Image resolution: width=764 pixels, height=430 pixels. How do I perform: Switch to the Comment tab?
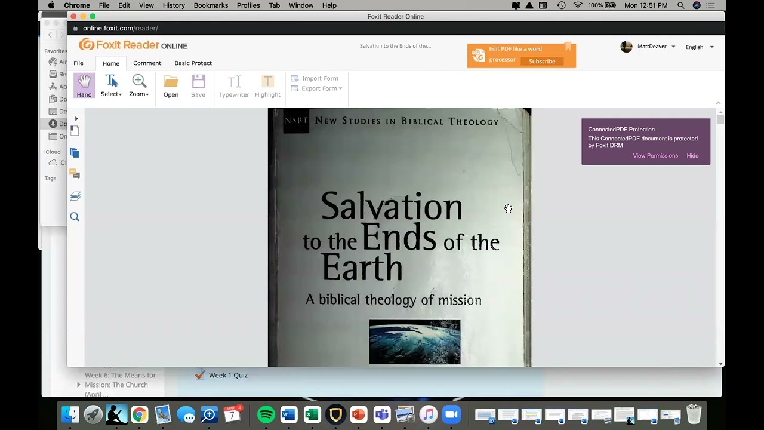tap(147, 63)
